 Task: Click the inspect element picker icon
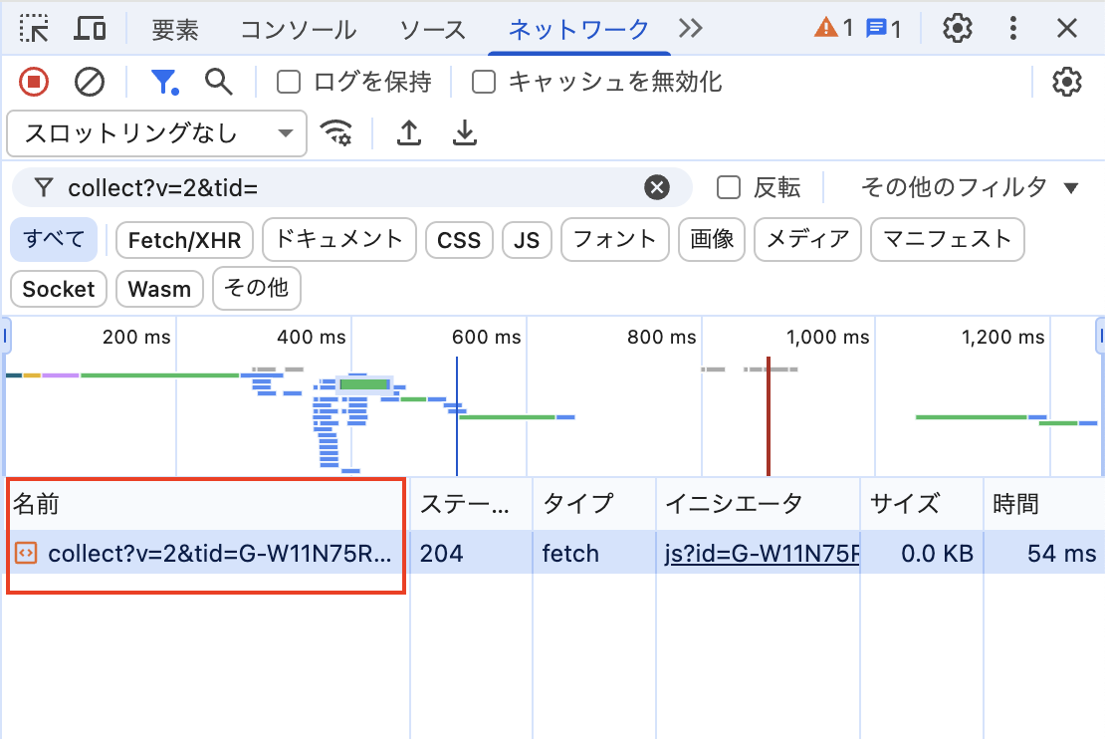click(x=34, y=29)
